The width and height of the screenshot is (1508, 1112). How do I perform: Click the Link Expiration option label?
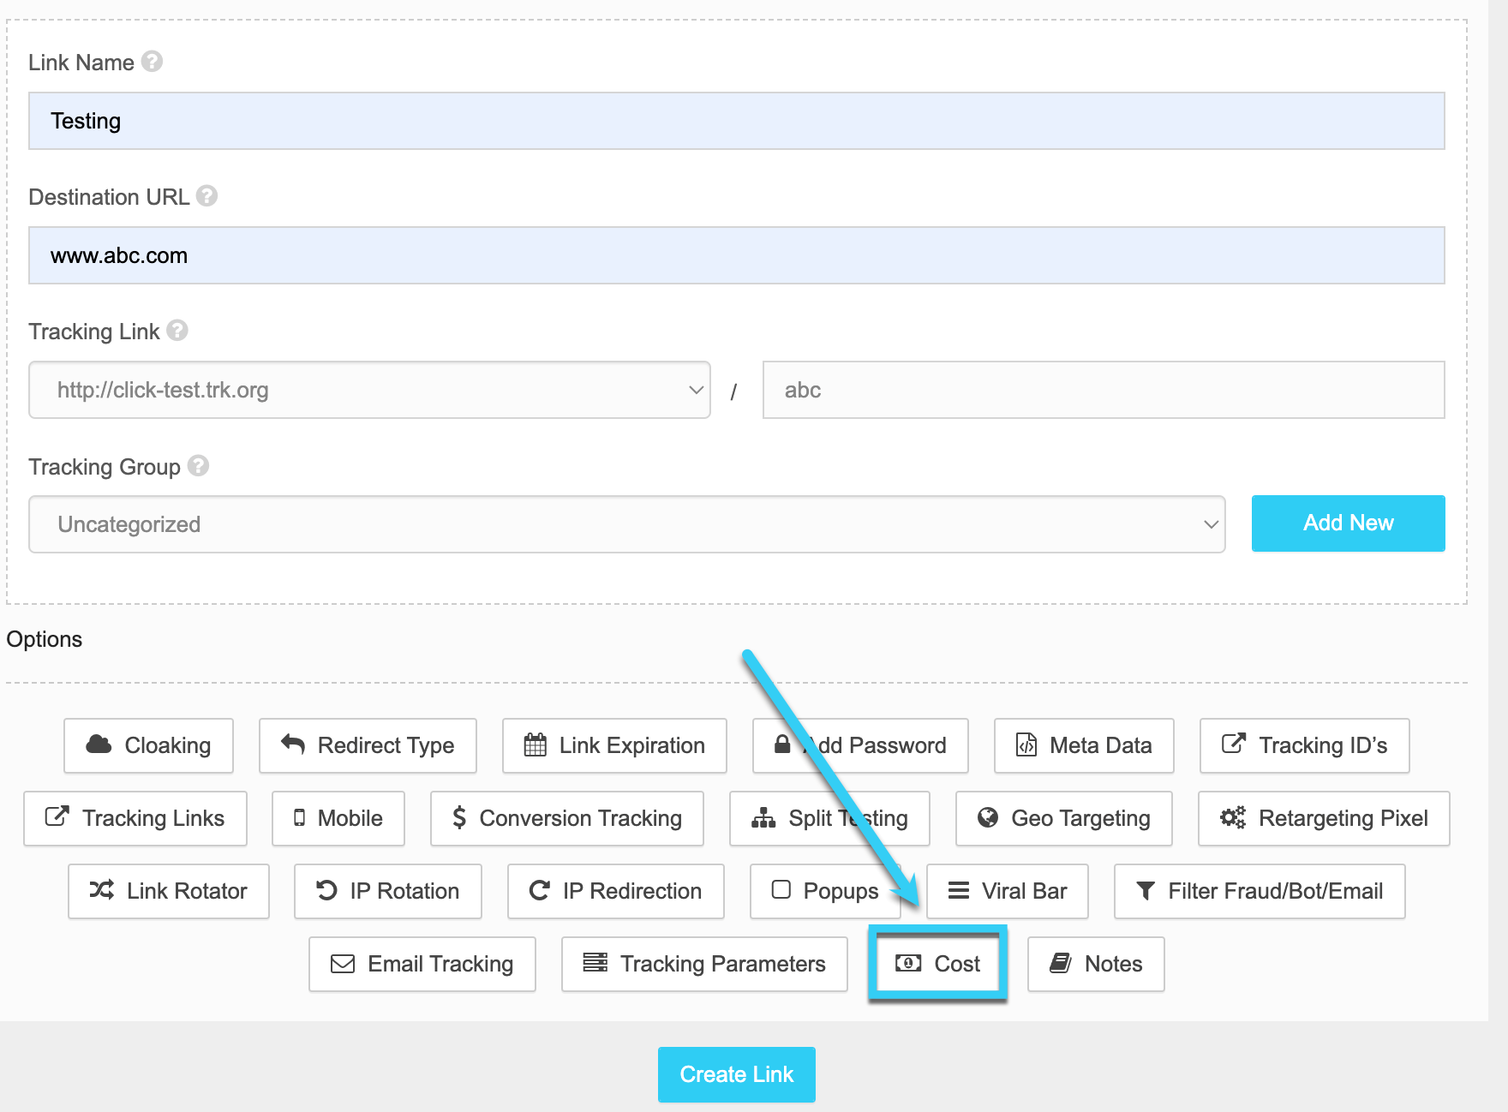[x=632, y=745]
